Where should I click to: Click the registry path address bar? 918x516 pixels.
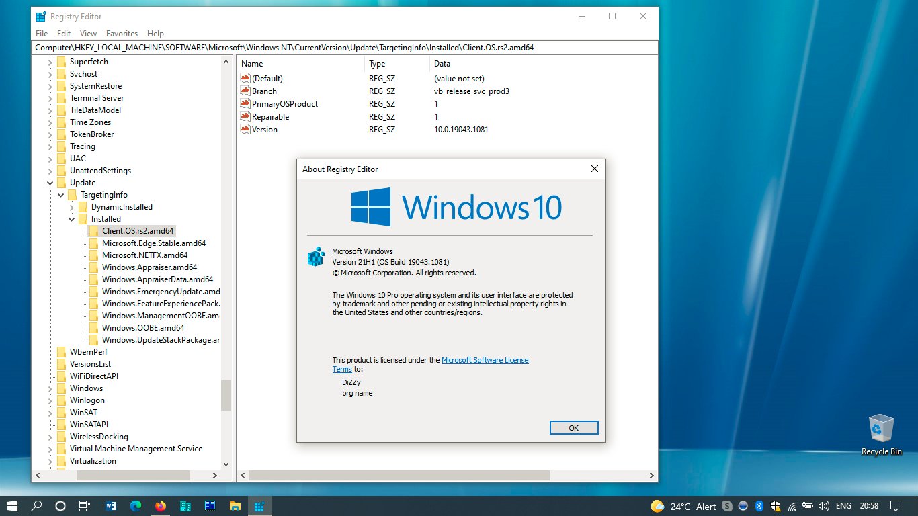tap(345, 48)
